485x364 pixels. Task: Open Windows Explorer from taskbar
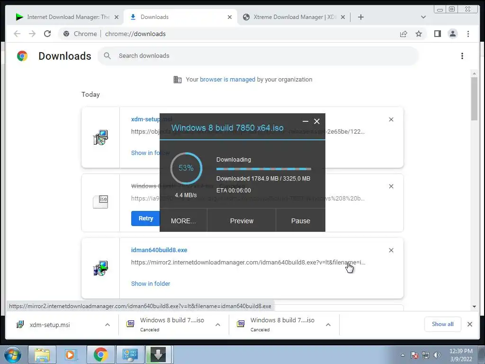42,355
